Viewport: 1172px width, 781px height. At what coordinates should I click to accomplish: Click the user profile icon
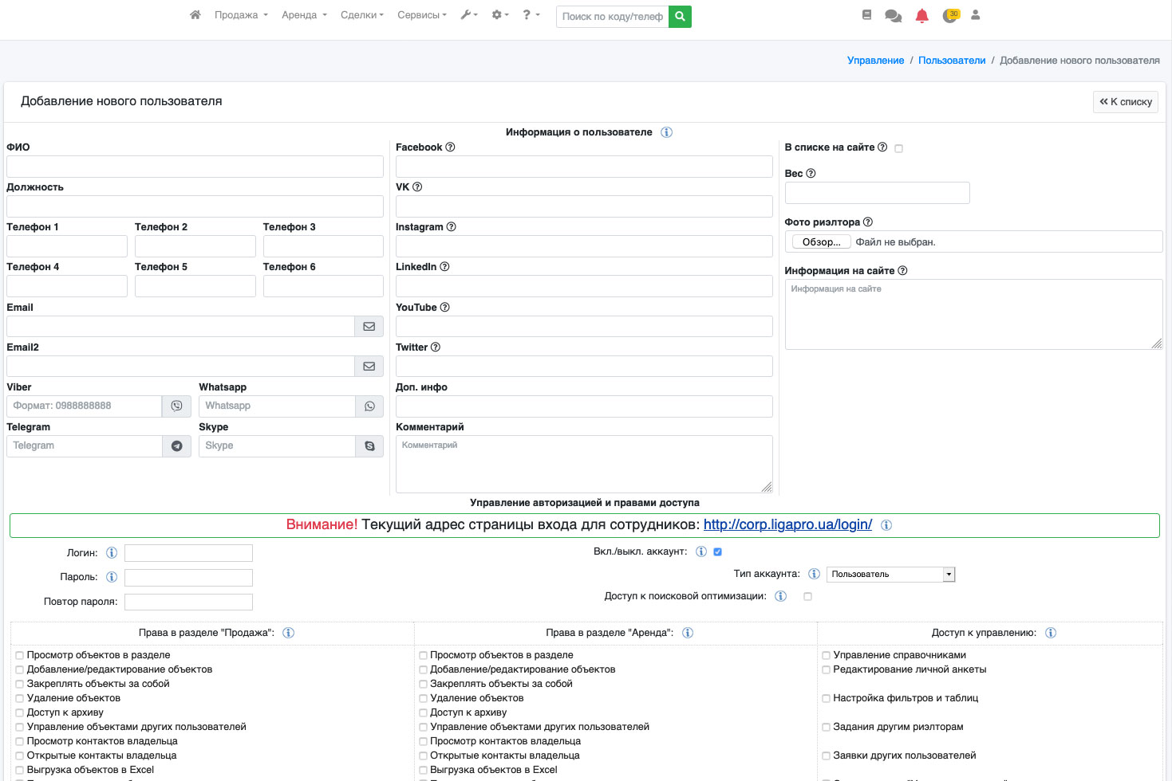pyautogui.click(x=975, y=15)
